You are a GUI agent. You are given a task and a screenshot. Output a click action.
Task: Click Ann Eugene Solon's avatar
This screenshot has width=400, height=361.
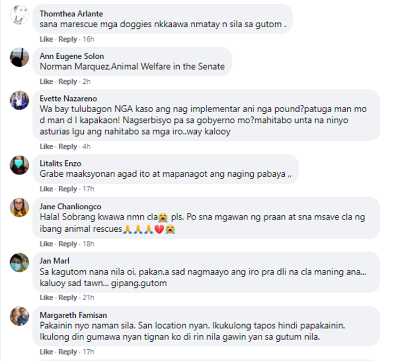pos(19,57)
